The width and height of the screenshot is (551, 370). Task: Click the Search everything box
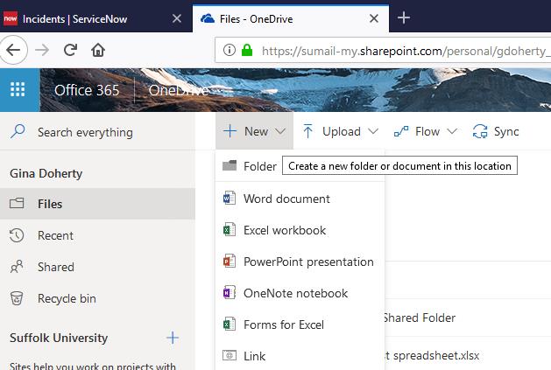pos(97,132)
